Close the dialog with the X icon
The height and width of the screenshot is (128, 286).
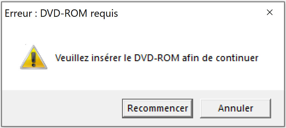click(x=270, y=13)
